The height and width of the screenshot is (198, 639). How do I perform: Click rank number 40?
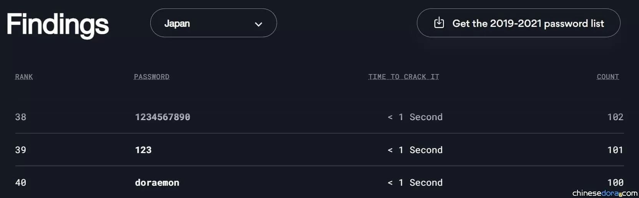21,183
